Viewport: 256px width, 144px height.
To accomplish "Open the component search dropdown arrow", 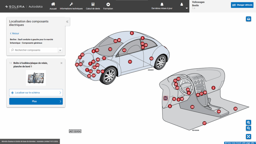I will pos(60,50).
